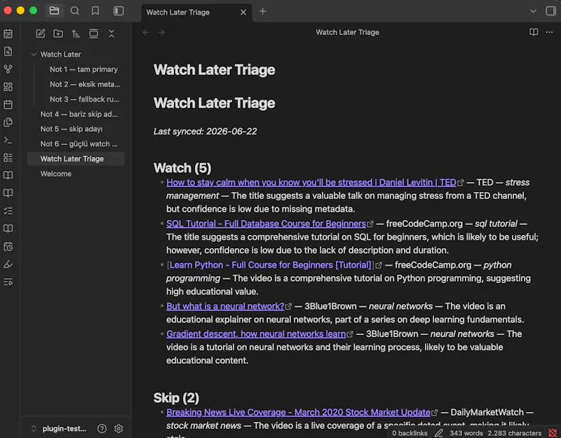Click the file search ribbon icon
Image resolution: width=561 pixels, height=438 pixels.
click(8, 51)
